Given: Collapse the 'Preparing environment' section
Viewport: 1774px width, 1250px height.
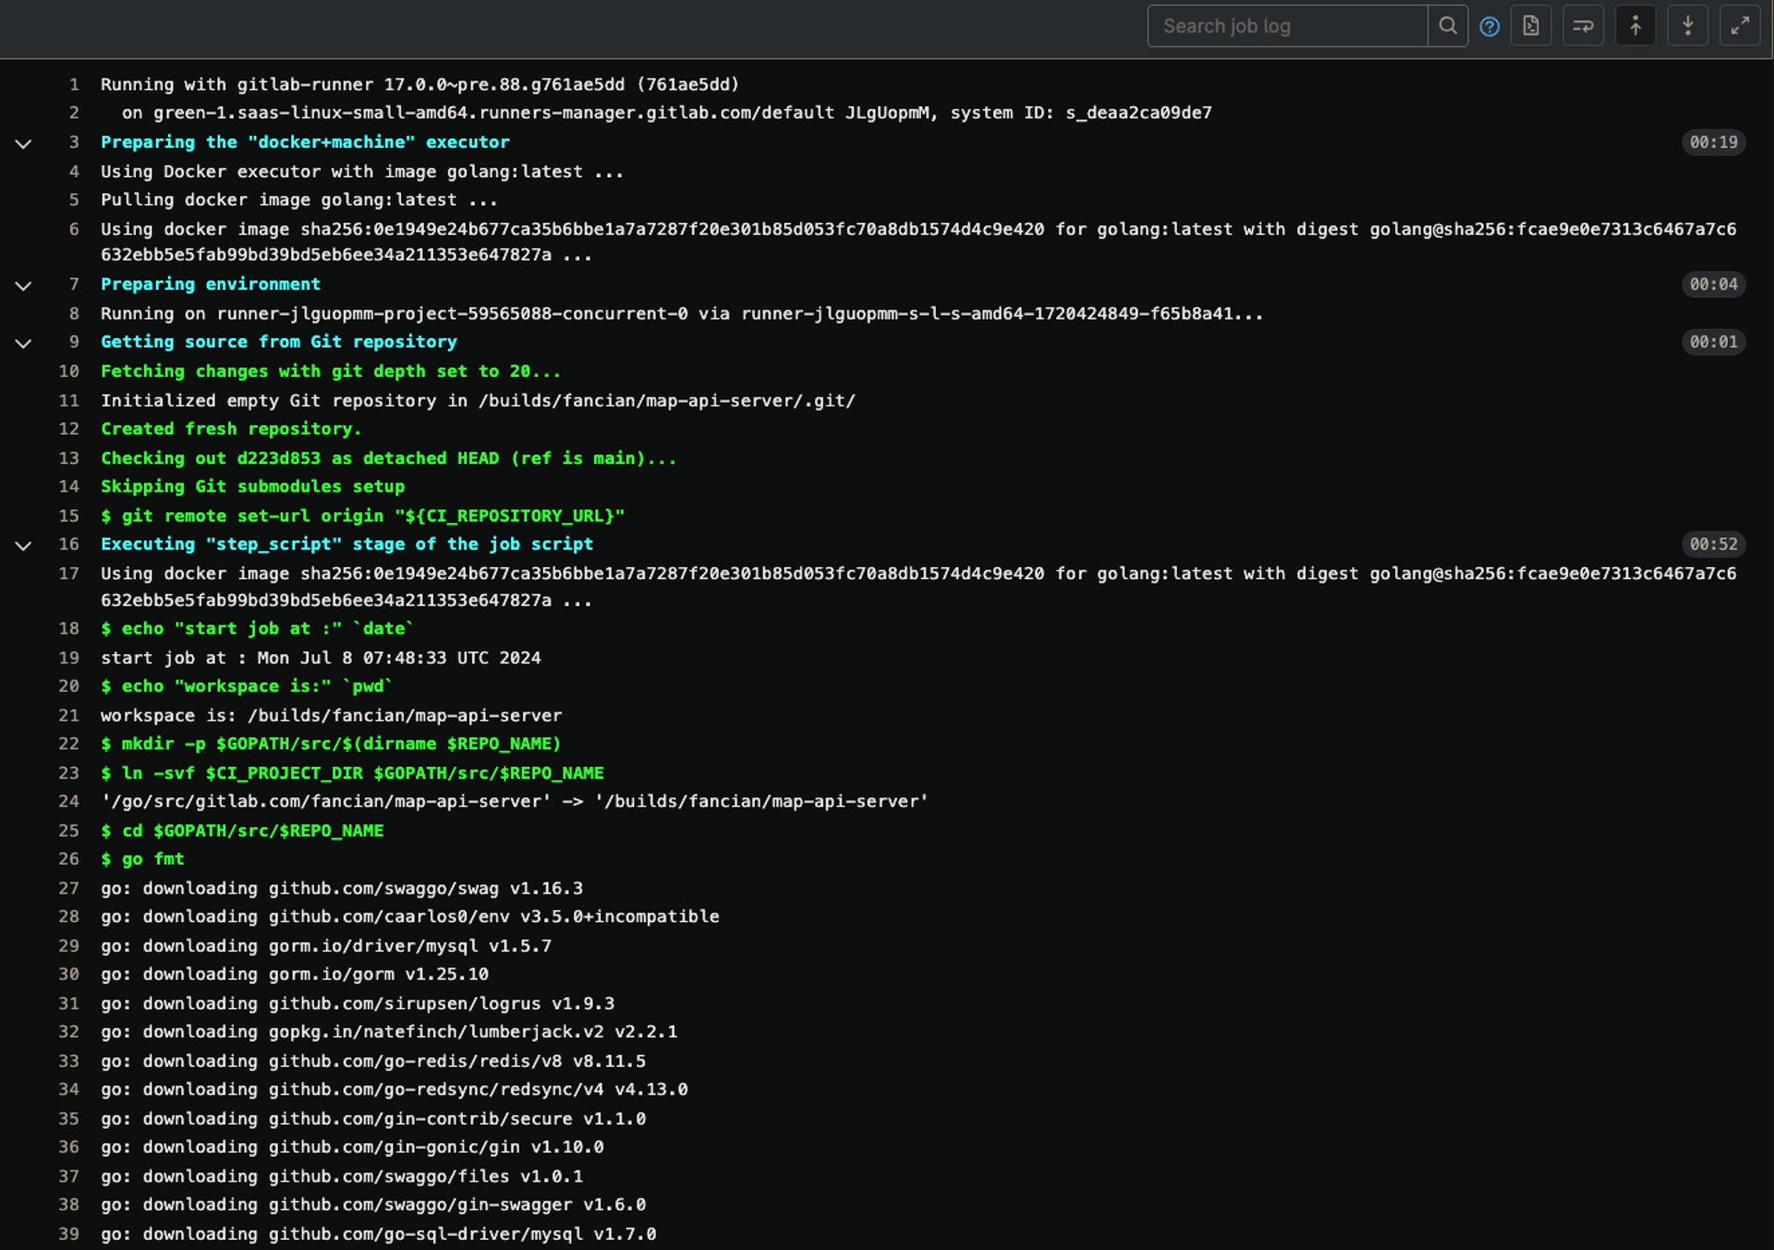Looking at the screenshot, I should 23,285.
